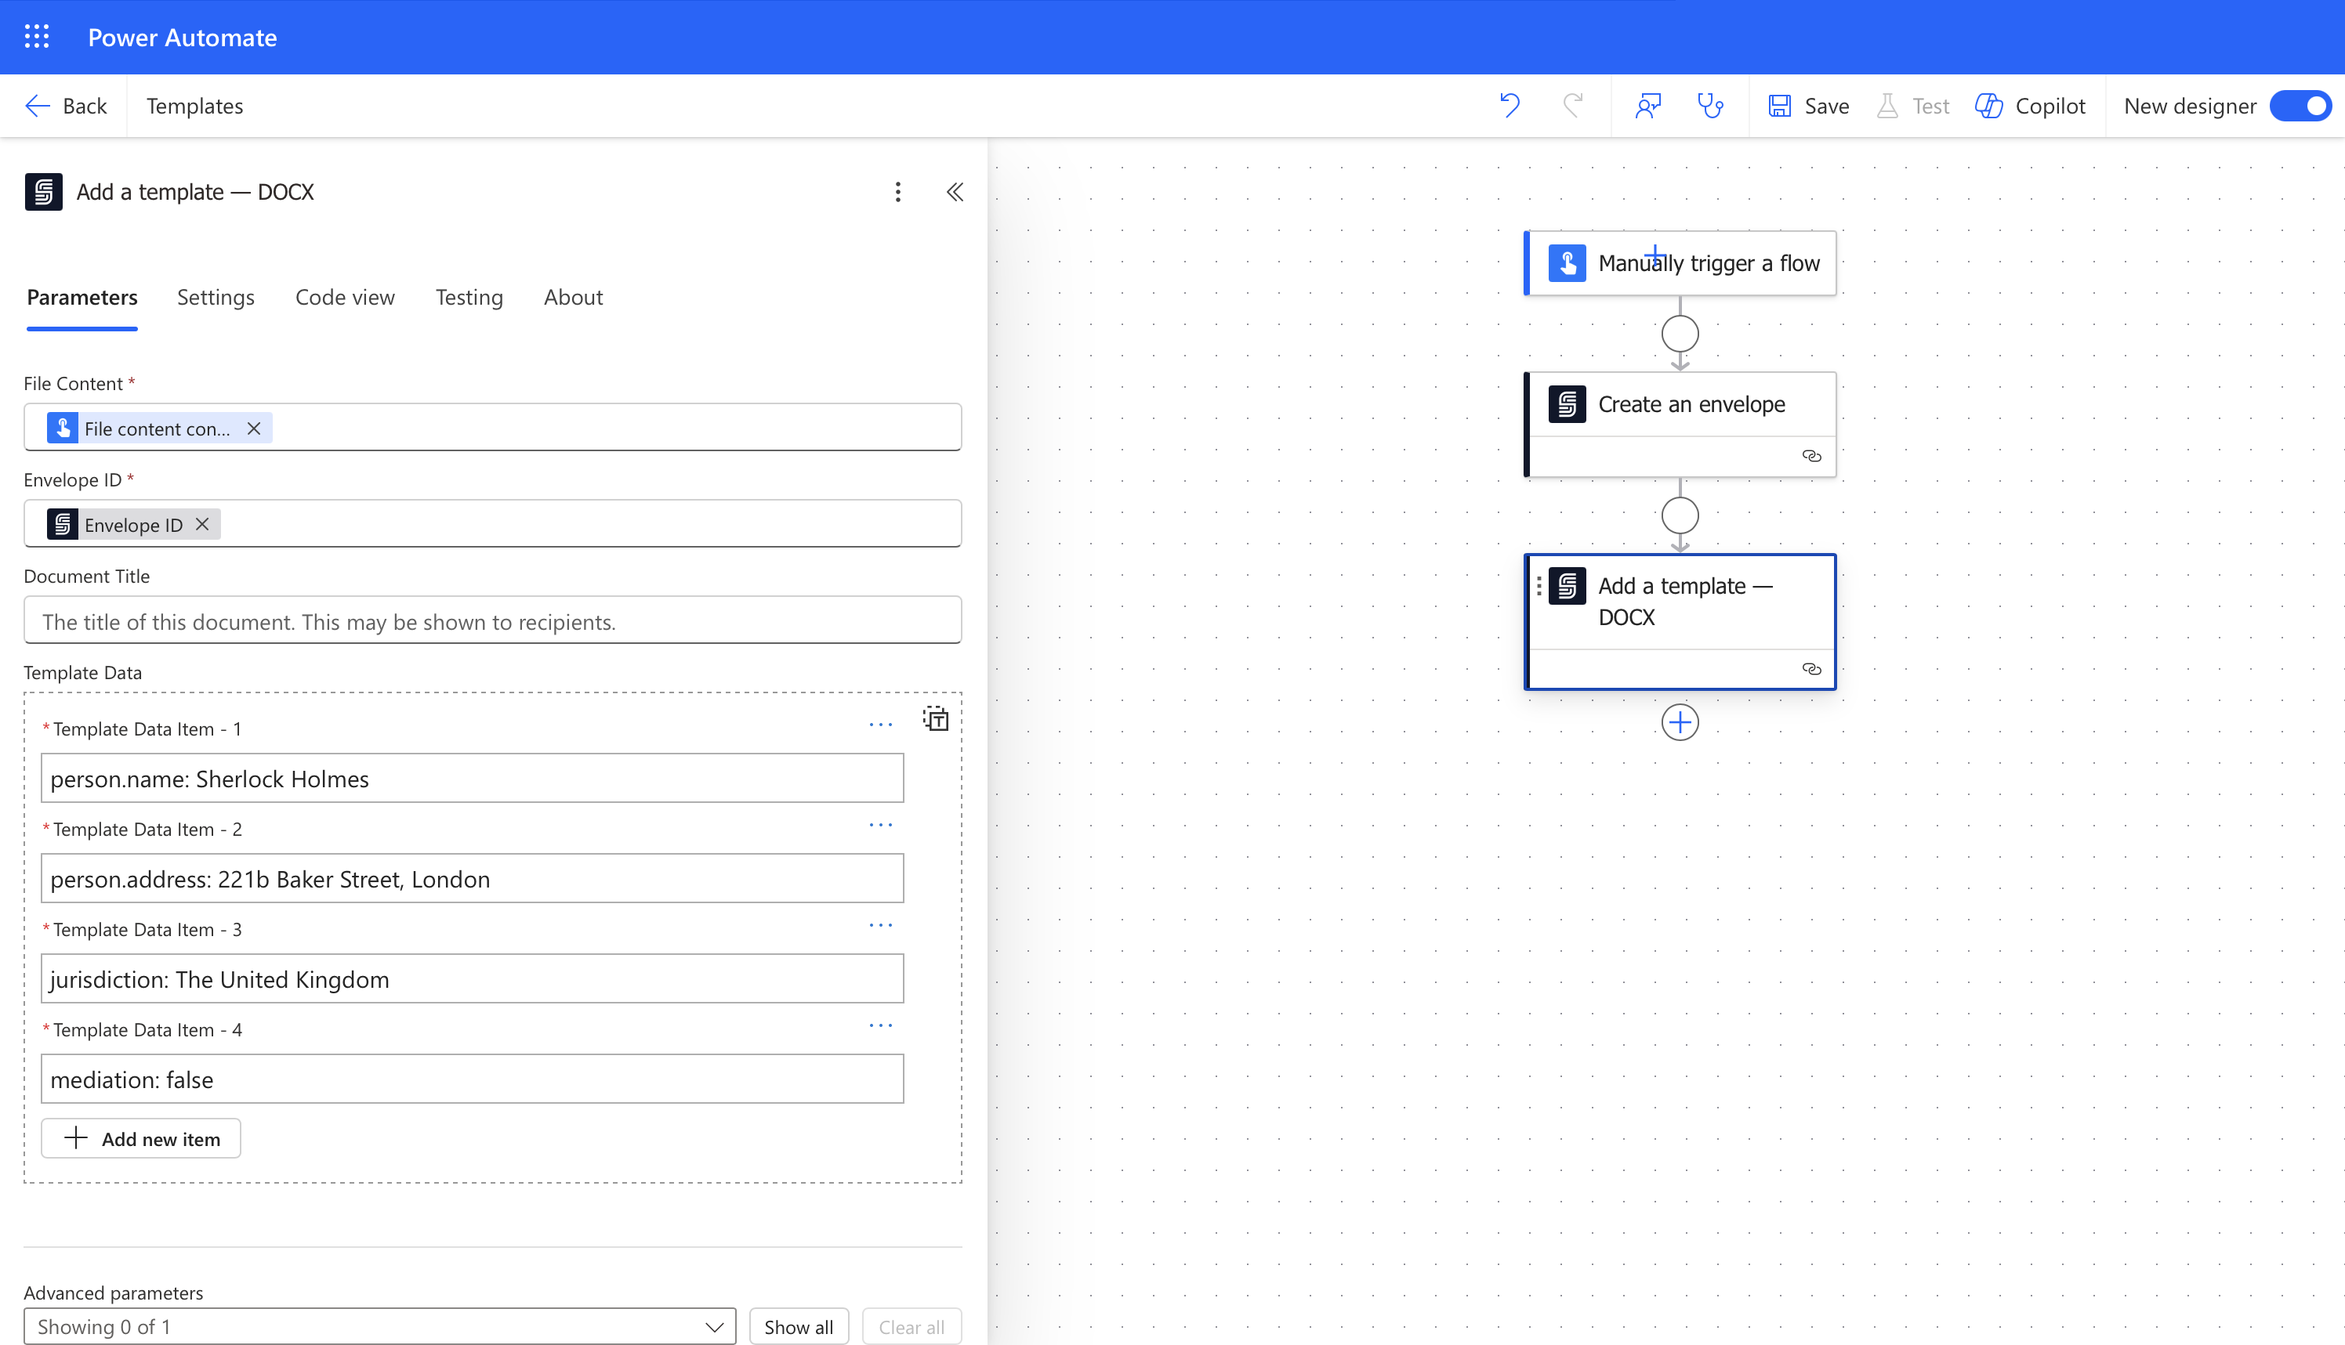Viewport: 2345px width, 1345px height.
Task: Open the action's vertical ellipsis menu
Action: 897,192
